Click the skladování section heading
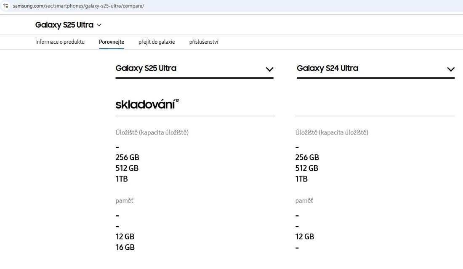Viewport: 463px width, 269px height. click(145, 105)
